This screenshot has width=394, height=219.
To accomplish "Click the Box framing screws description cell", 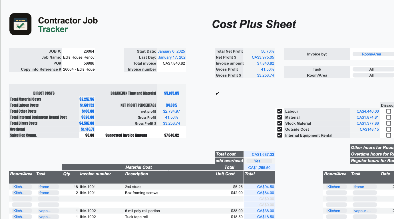I will [x=169, y=193].
